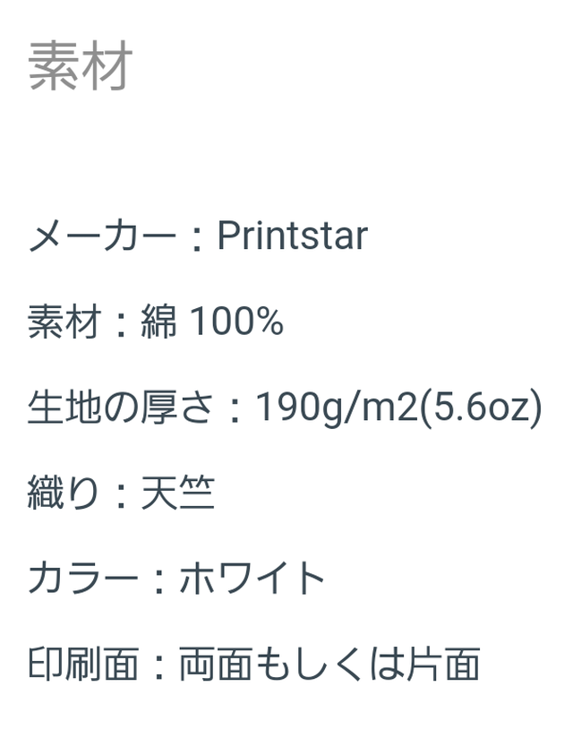
Task: Click the 両面 word
Action: (x=217, y=664)
